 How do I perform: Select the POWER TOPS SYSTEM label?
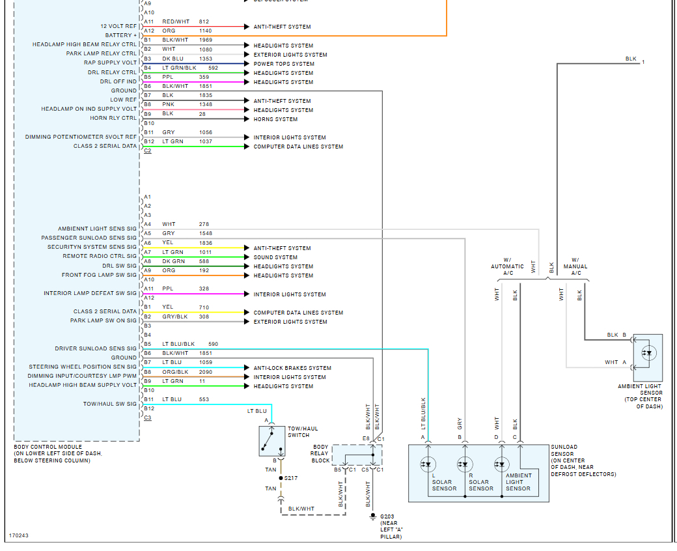point(284,64)
